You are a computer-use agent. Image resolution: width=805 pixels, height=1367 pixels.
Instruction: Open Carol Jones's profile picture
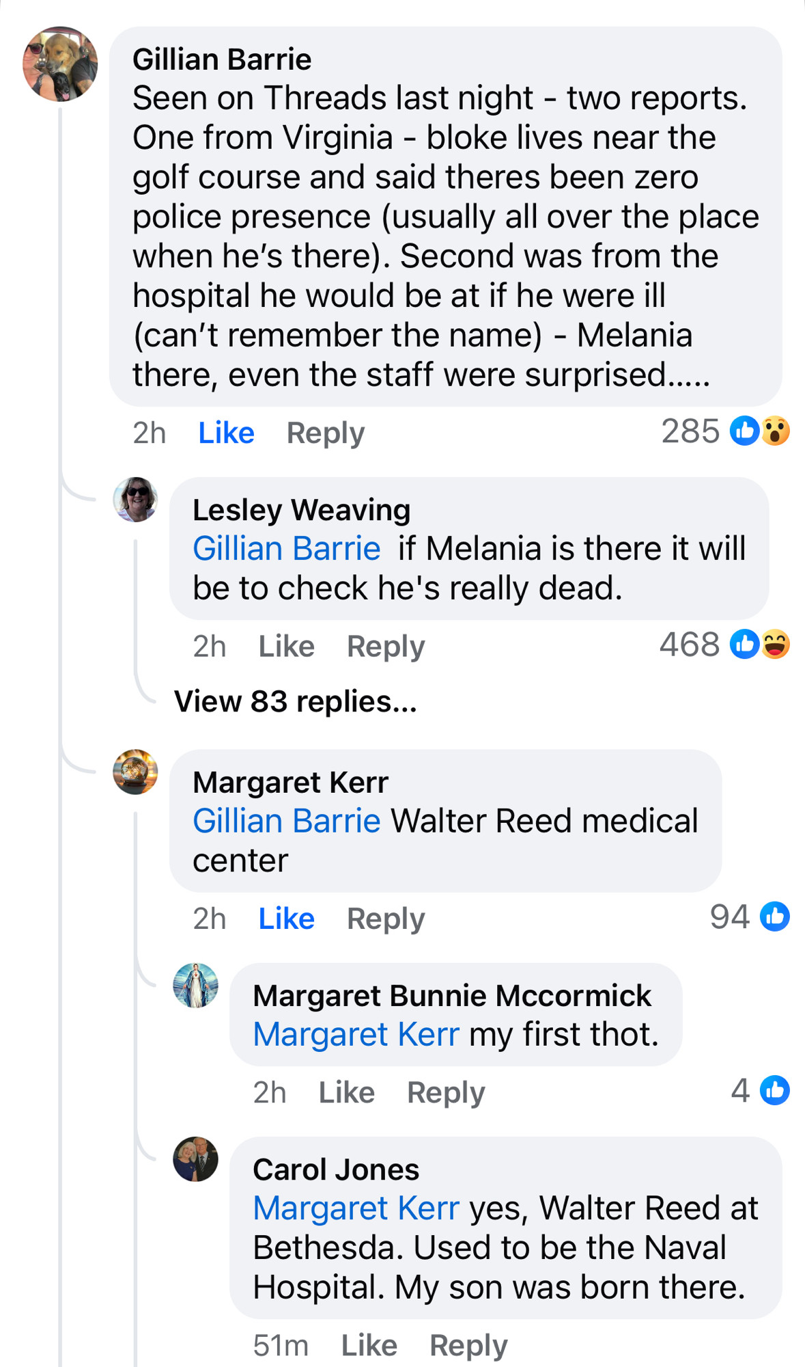click(195, 1159)
